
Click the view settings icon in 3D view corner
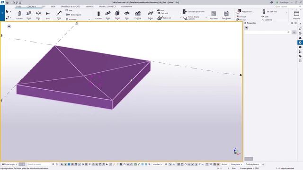pos(9,26)
